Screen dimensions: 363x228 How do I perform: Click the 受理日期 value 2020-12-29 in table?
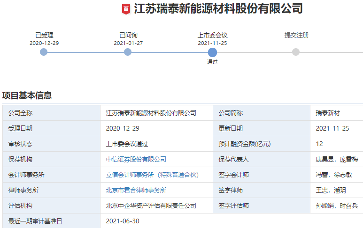(123, 128)
